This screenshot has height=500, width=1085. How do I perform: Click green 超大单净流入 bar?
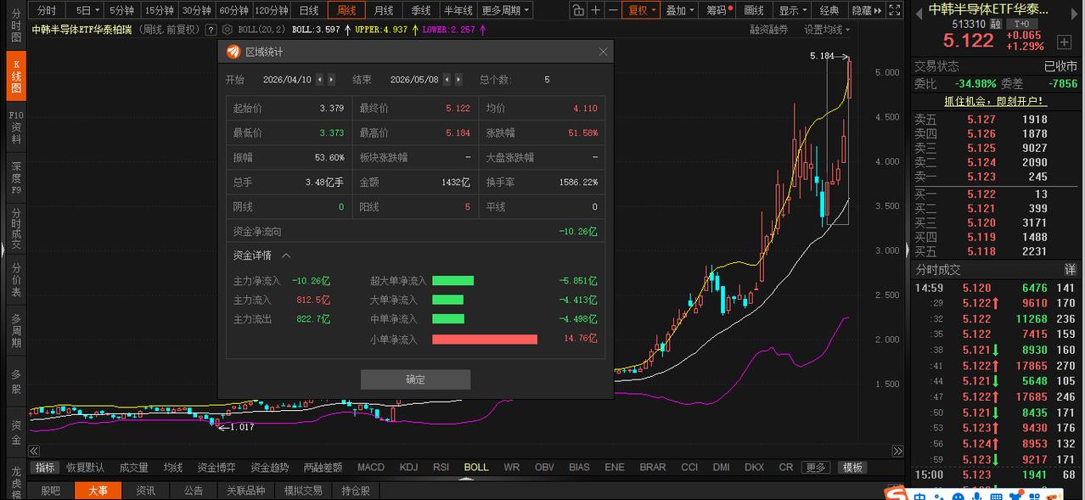click(x=453, y=280)
